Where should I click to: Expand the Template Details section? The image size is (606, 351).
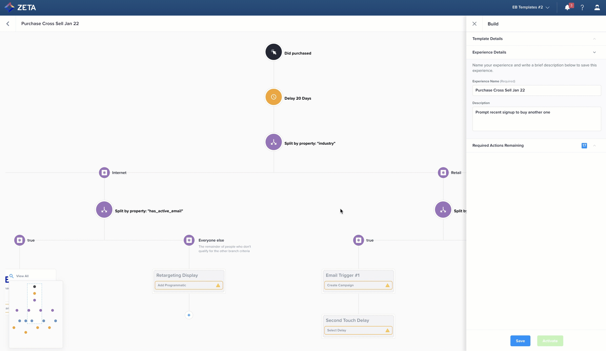pyautogui.click(x=594, y=39)
